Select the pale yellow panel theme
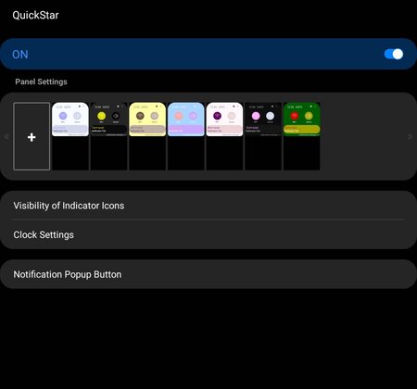The height and width of the screenshot is (389, 417). point(147,136)
